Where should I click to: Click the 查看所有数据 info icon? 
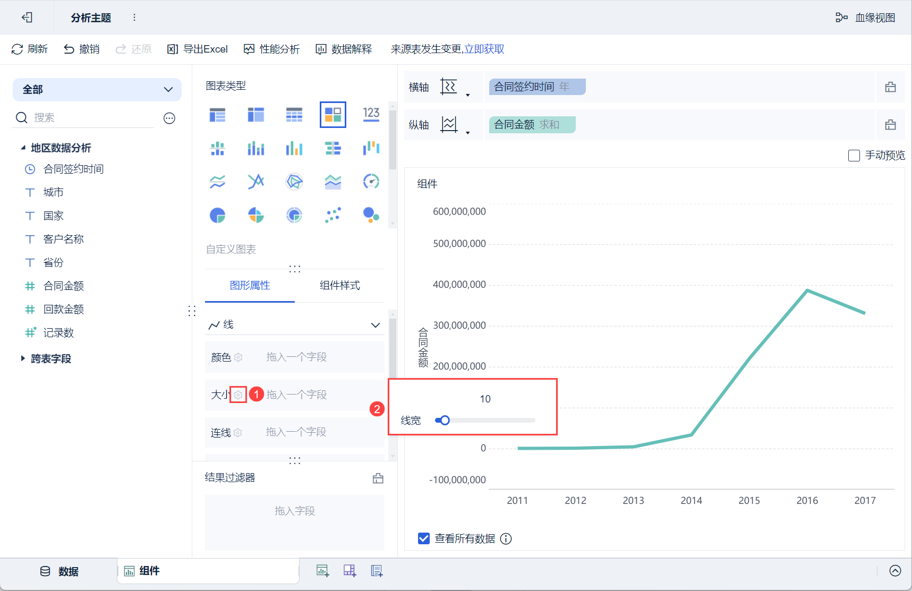click(506, 539)
